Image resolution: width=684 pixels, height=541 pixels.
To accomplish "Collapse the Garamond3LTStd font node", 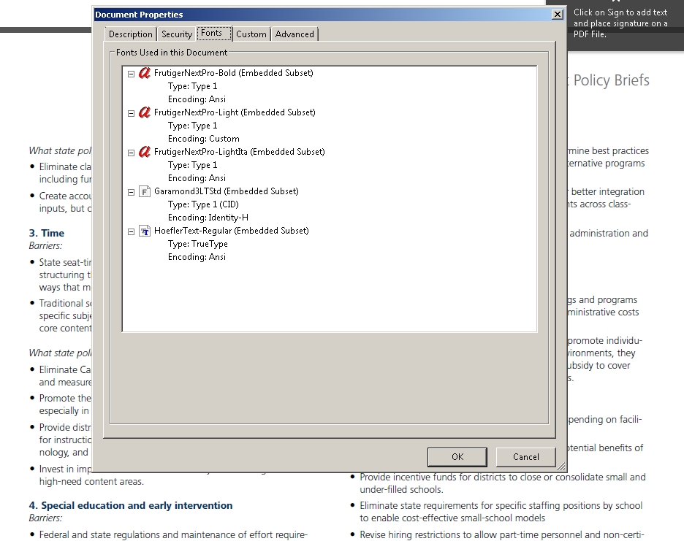I will click(132, 192).
